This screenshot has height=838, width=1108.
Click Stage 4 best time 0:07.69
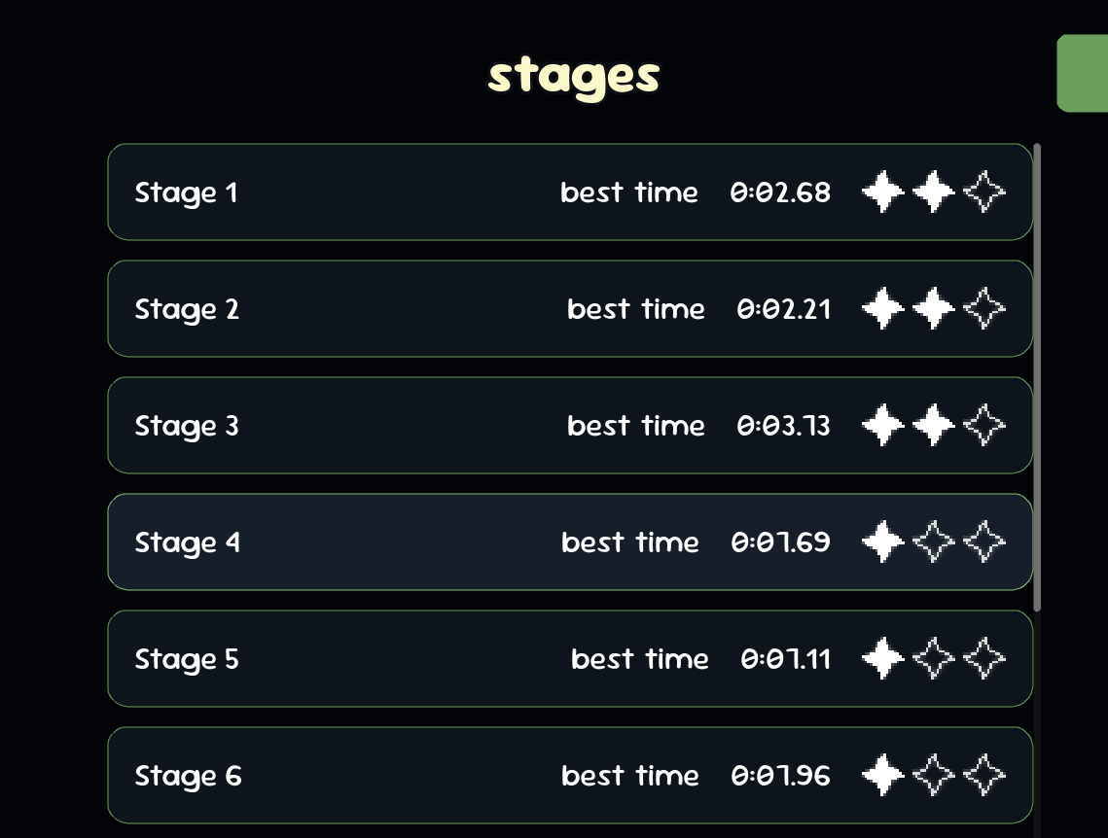point(780,542)
